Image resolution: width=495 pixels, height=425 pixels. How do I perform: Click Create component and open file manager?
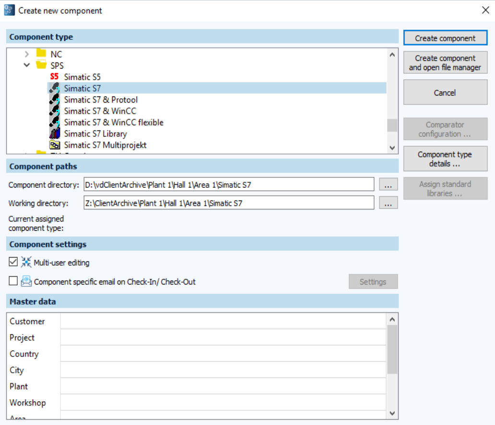(445, 62)
